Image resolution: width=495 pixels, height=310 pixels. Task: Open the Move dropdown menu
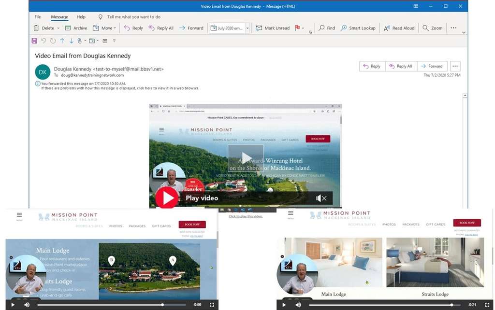click(x=104, y=28)
